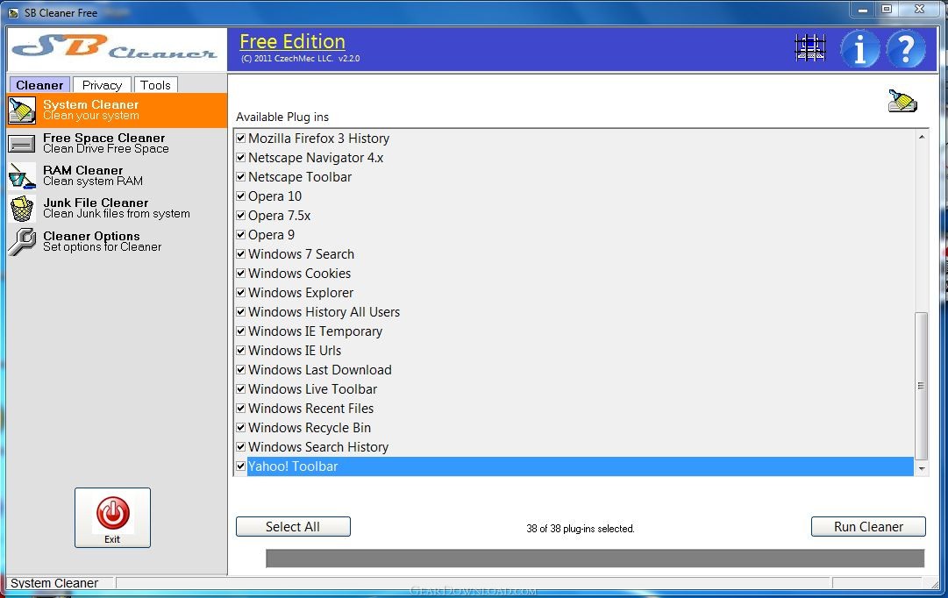Minimize the SB Cleaner Free window
Screen dimensions: 948x598
[x=863, y=10]
